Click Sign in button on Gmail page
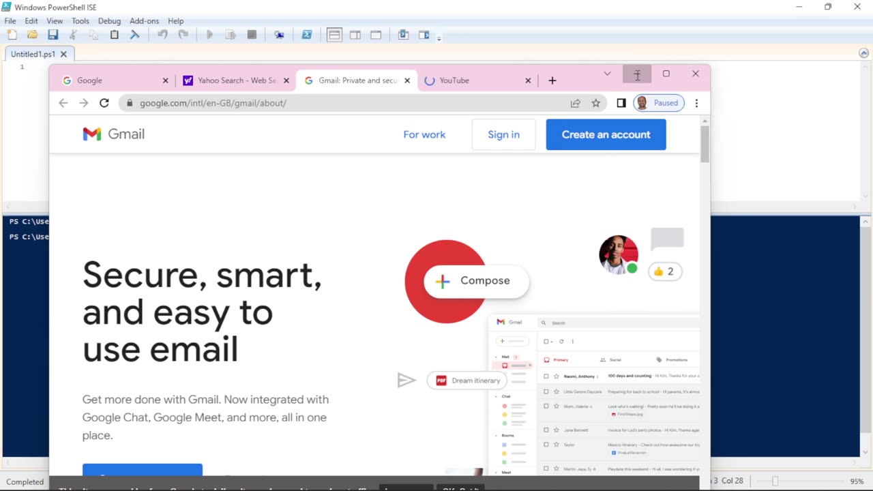This screenshot has width=873, height=491. (x=504, y=134)
